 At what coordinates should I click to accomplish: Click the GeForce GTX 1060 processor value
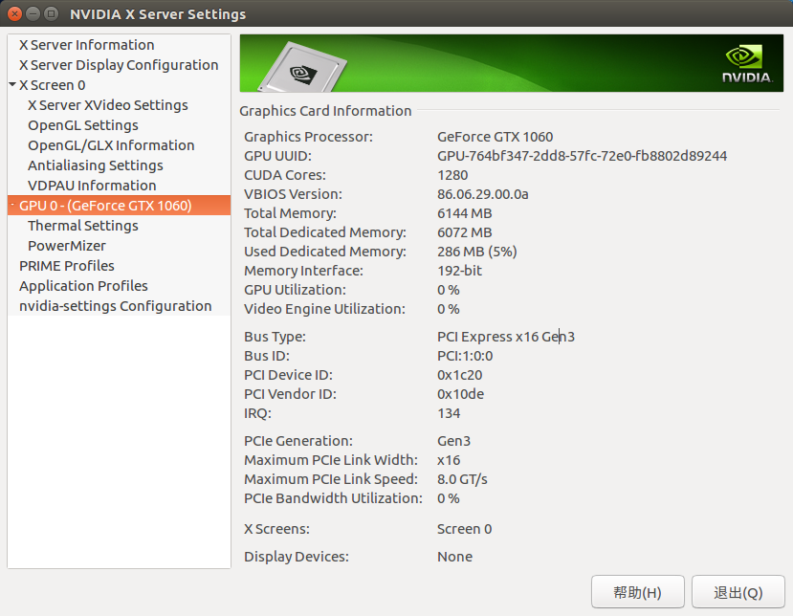pos(496,137)
